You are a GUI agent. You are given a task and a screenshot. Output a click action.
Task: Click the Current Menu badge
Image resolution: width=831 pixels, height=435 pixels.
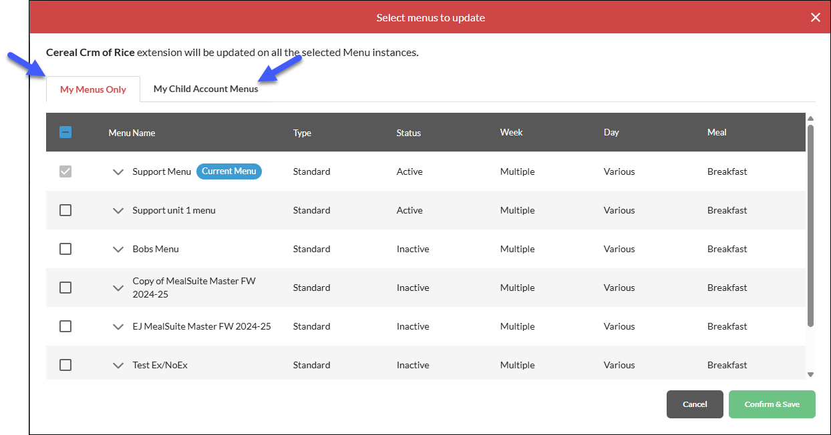[x=229, y=171]
